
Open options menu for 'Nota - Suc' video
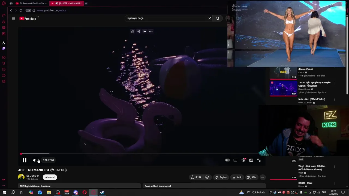pos(334,100)
